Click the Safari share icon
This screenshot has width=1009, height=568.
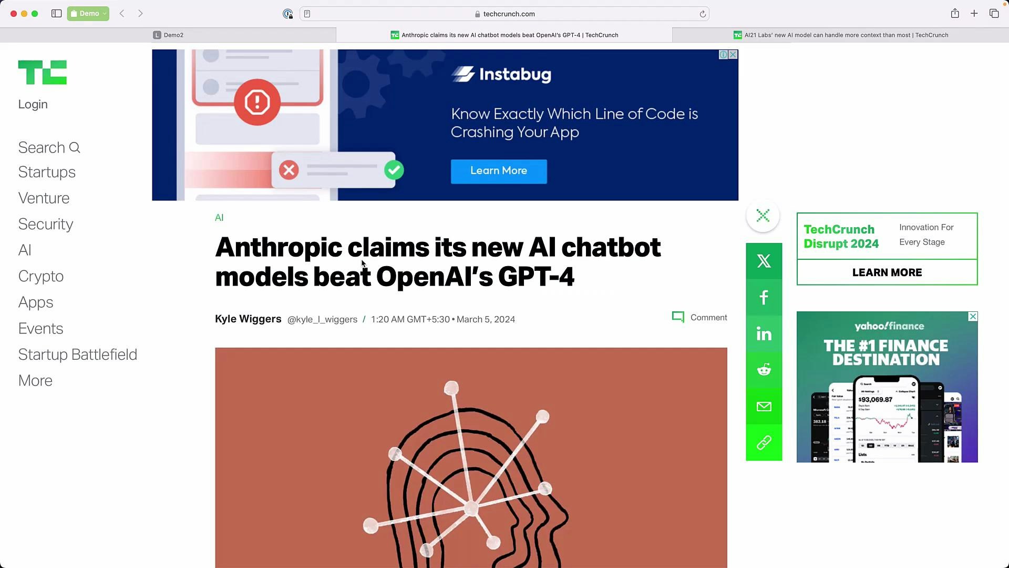[955, 14]
